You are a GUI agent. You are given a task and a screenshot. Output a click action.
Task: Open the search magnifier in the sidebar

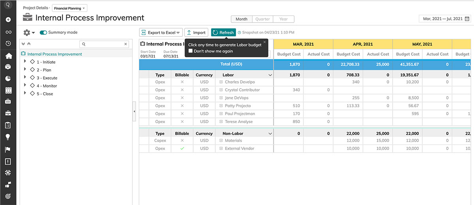8,6
